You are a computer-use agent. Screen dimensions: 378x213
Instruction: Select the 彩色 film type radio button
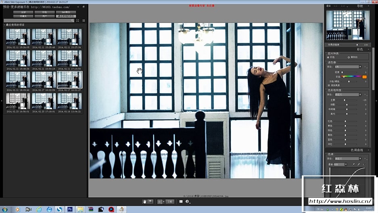(328, 57)
